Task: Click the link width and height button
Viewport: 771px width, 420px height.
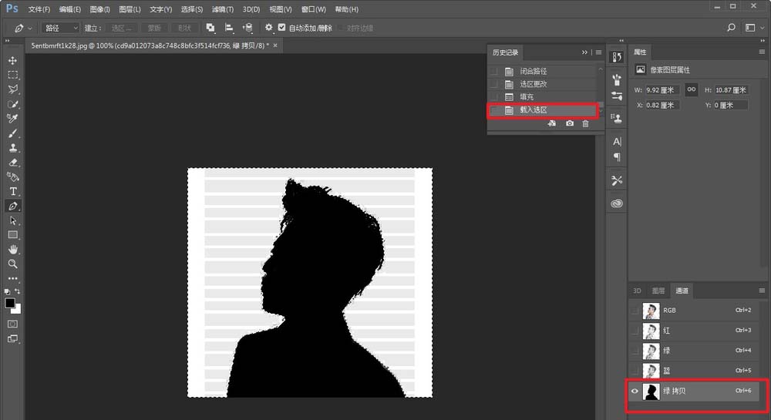Action: pos(692,89)
